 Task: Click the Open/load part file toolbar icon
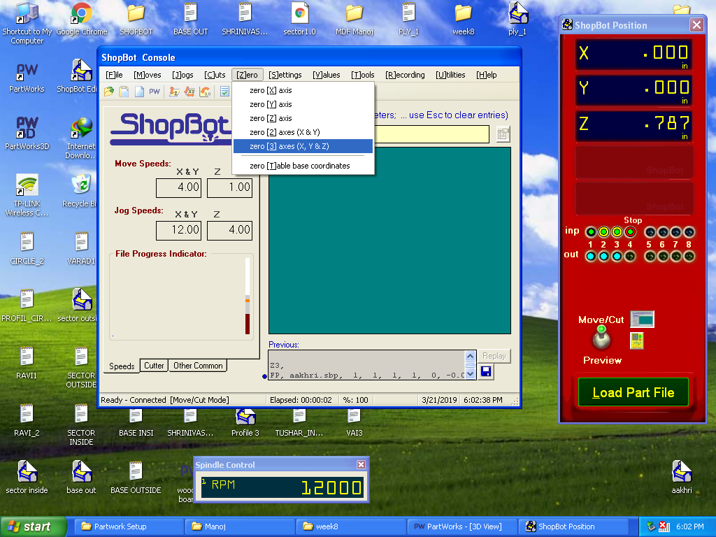[x=108, y=92]
